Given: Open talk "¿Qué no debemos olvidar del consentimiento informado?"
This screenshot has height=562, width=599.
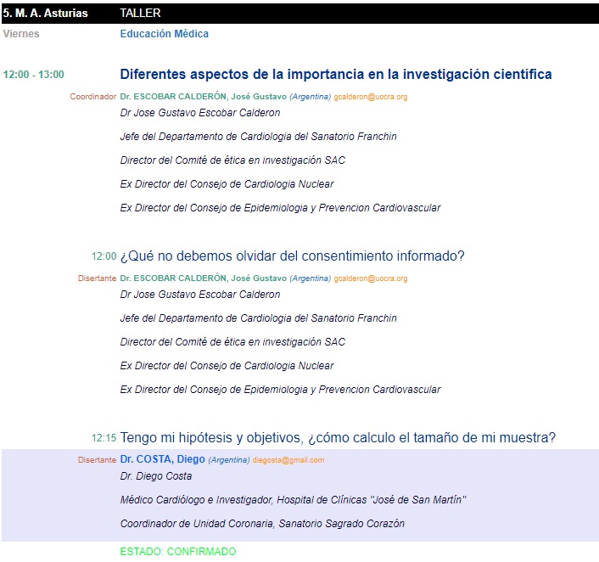Looking at the screenshot, I should pyautogui.click(x=292, y=256).
